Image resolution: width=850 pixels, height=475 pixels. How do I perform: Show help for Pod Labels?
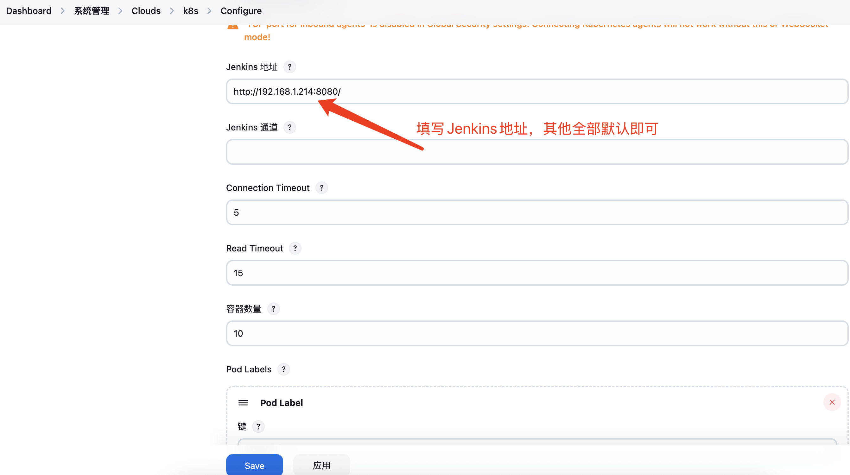(x=283, y=369)
